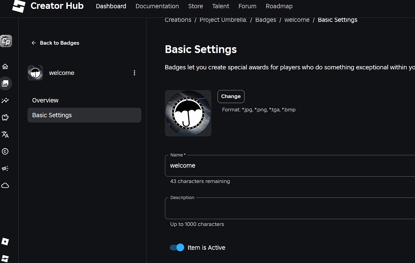Open the Open Cloud icon in sidebar

coord(5,185)
